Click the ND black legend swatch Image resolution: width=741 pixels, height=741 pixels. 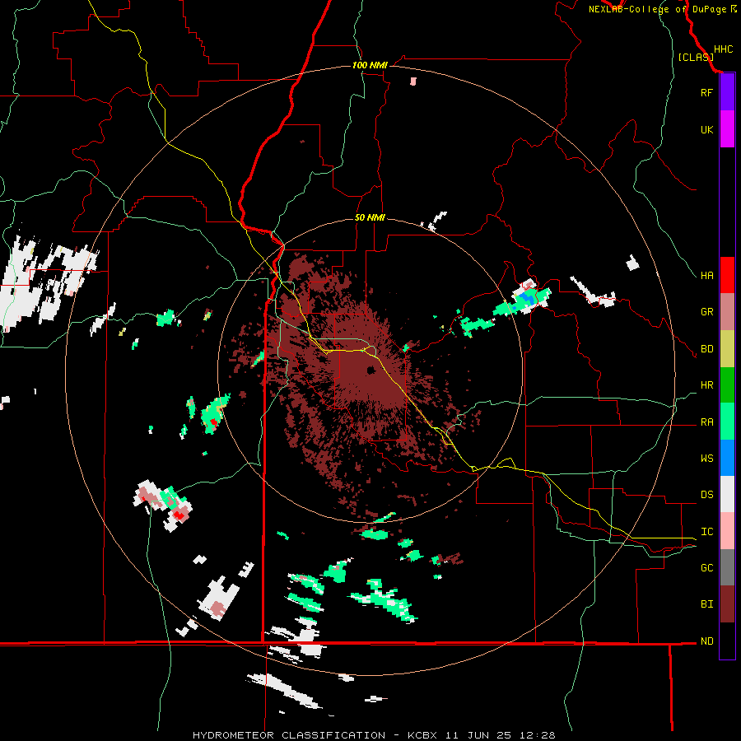(x=727, y=641)
